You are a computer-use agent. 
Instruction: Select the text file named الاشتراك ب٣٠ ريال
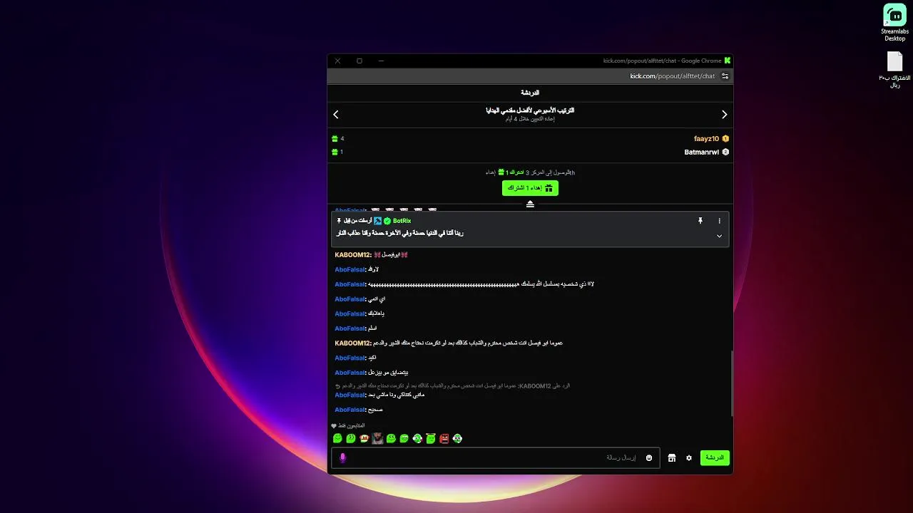point(894,70)
